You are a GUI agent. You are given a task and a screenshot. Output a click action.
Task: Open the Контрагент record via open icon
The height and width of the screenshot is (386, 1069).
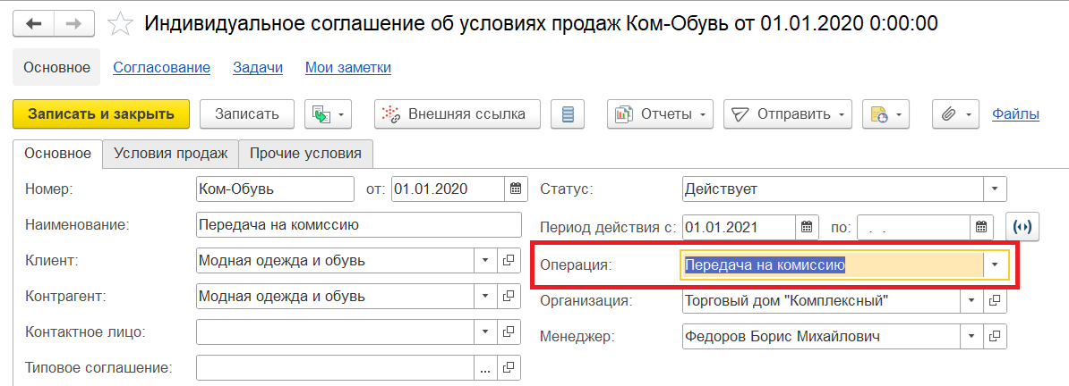click(509, 296)
